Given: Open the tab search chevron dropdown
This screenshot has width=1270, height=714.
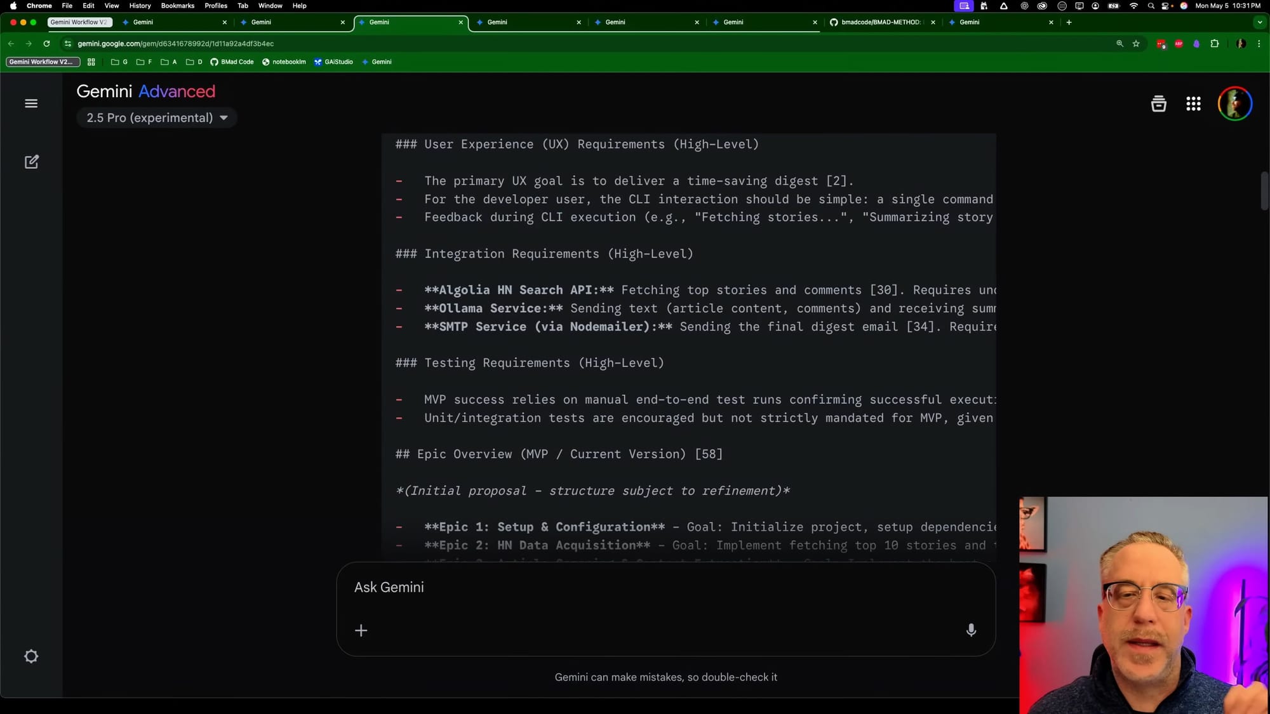Looking at the screenshot, I should coord(1259,22).
